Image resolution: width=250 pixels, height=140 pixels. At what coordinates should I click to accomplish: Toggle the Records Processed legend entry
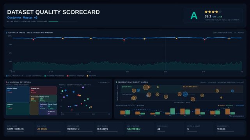point(54,76)
